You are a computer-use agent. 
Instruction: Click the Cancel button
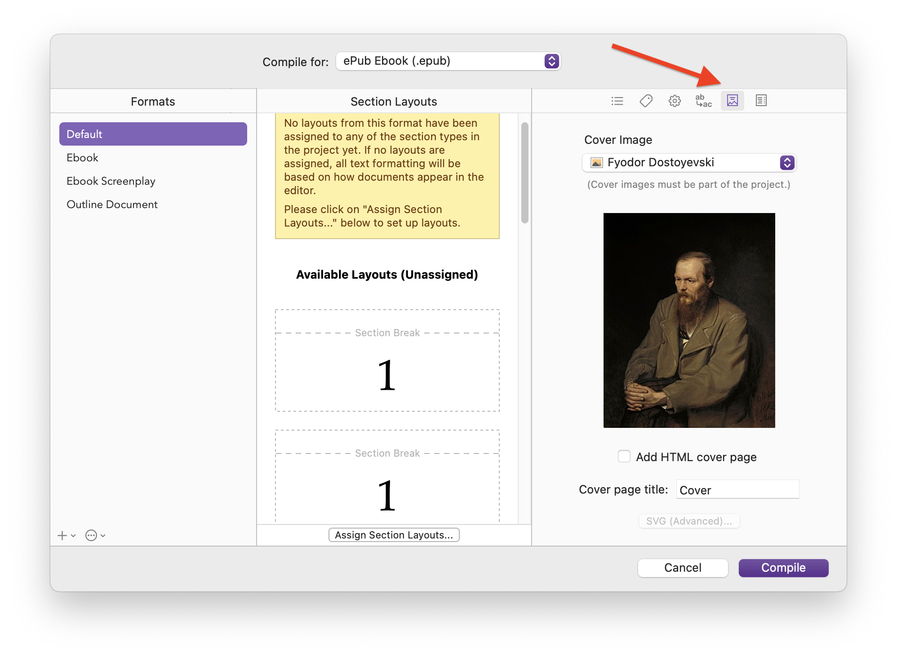682,568
